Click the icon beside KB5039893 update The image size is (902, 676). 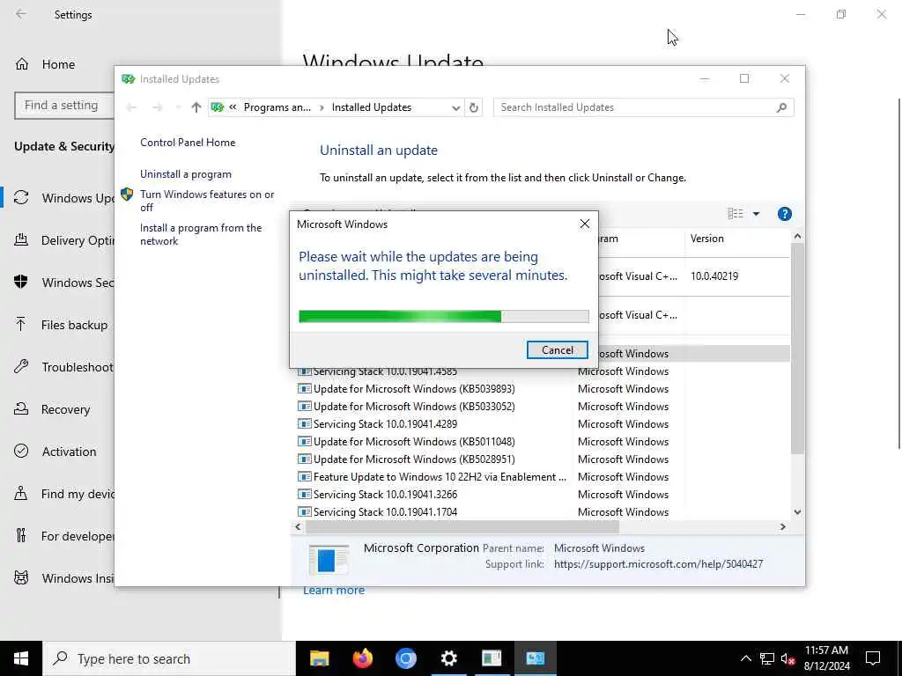(304, 388)
